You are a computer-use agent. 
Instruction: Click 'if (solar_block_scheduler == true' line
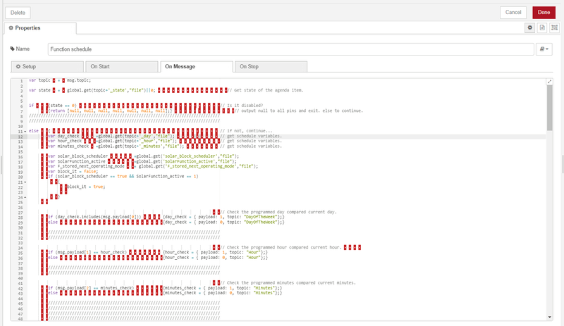pyautogui.click(x=123, y=177)
